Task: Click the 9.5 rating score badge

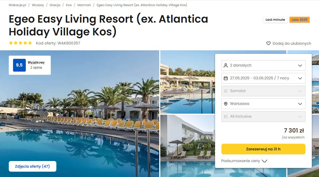Action: coord(19,65)
